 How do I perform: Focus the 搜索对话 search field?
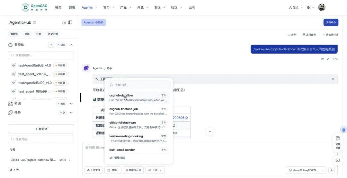tap(41, 139)
